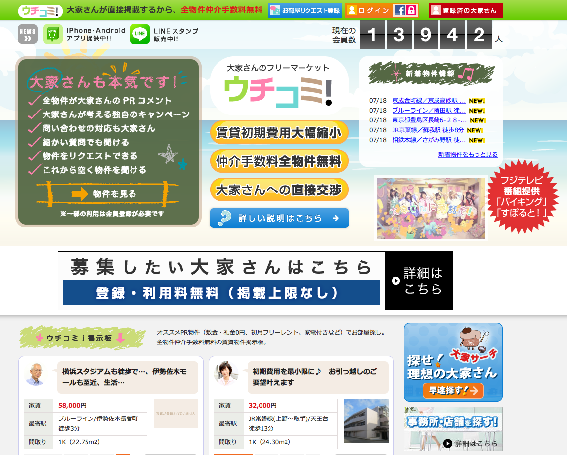The image size is (567, 455).
Task: Open the NEWS arrow icon
Action: 28,35
